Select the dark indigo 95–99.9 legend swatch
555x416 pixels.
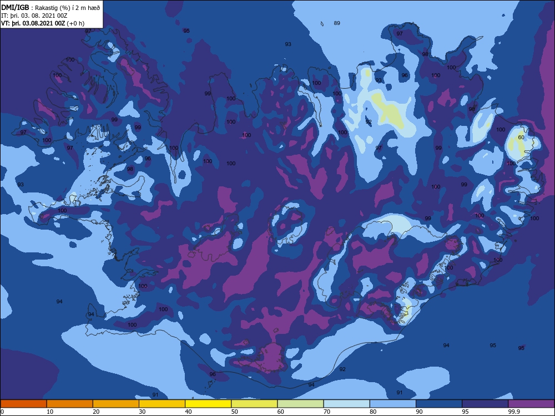485,404
